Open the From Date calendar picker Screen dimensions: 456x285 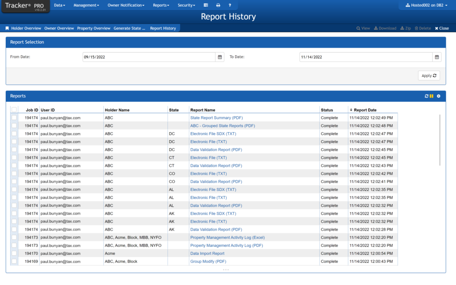(x=220, y=57)
